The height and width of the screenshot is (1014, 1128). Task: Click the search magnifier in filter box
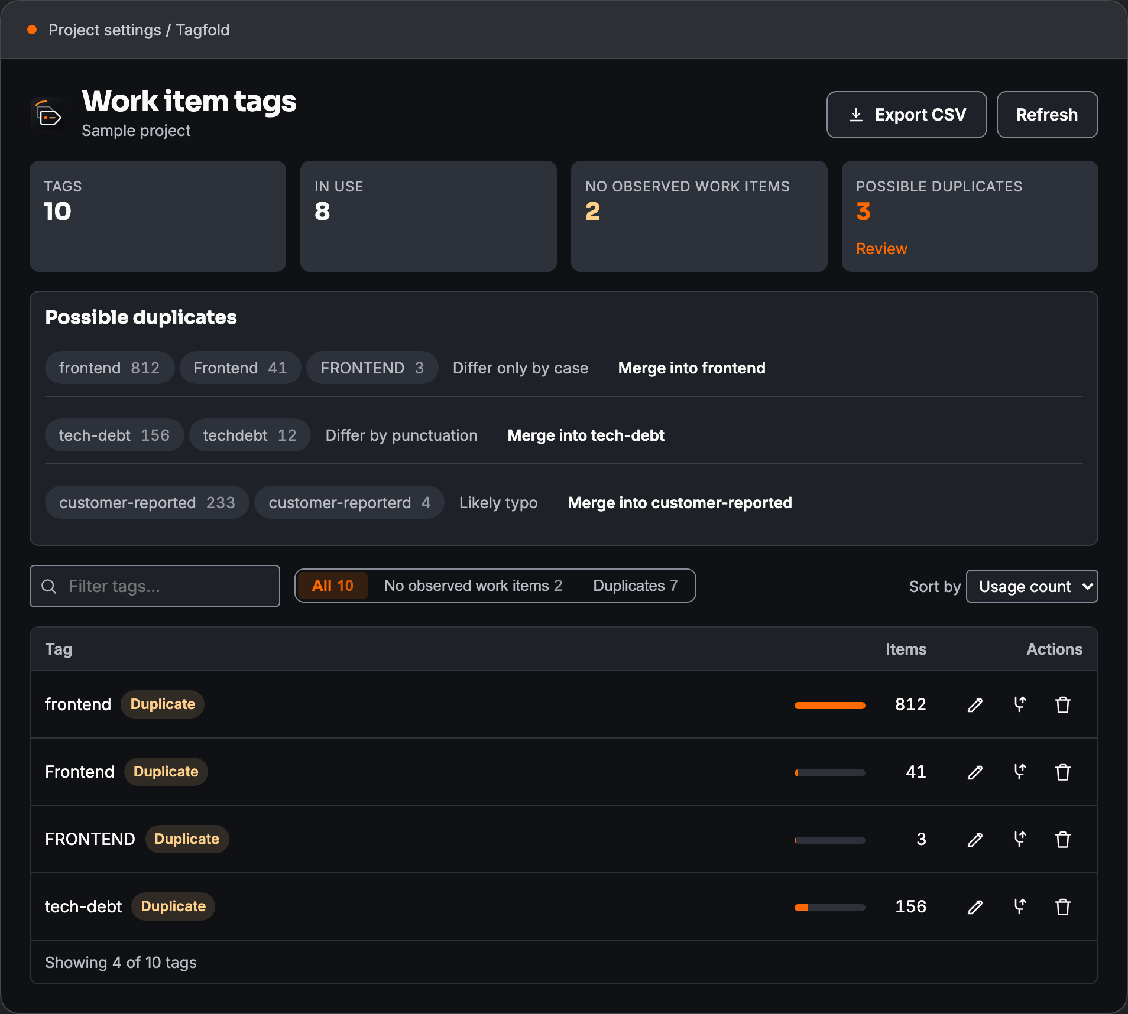[49, 586]
